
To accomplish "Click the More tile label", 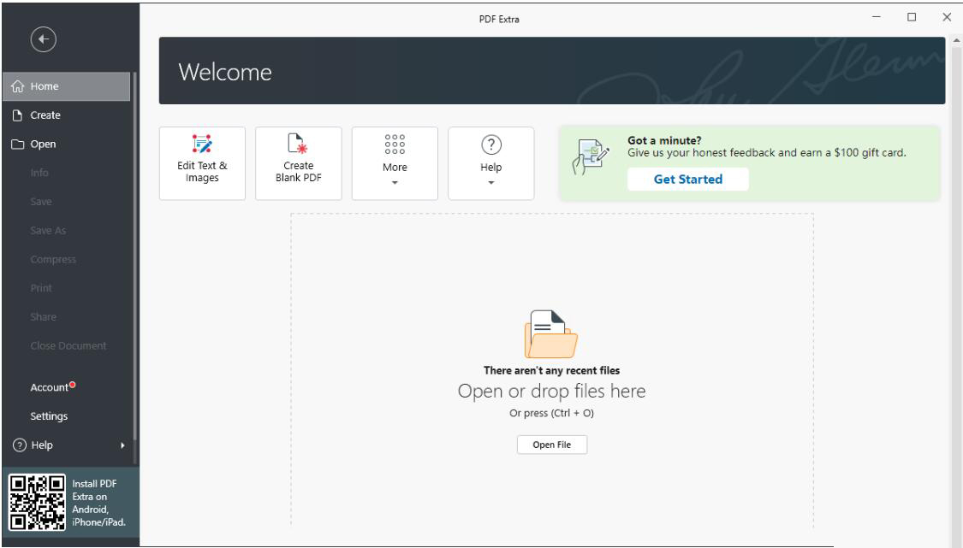I will click(395, 167).
